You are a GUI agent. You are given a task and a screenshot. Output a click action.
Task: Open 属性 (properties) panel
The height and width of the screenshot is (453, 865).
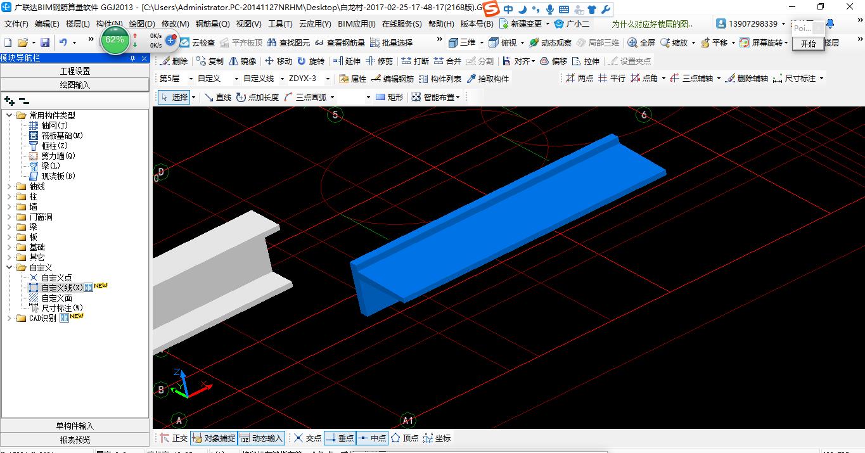point(353,79)
